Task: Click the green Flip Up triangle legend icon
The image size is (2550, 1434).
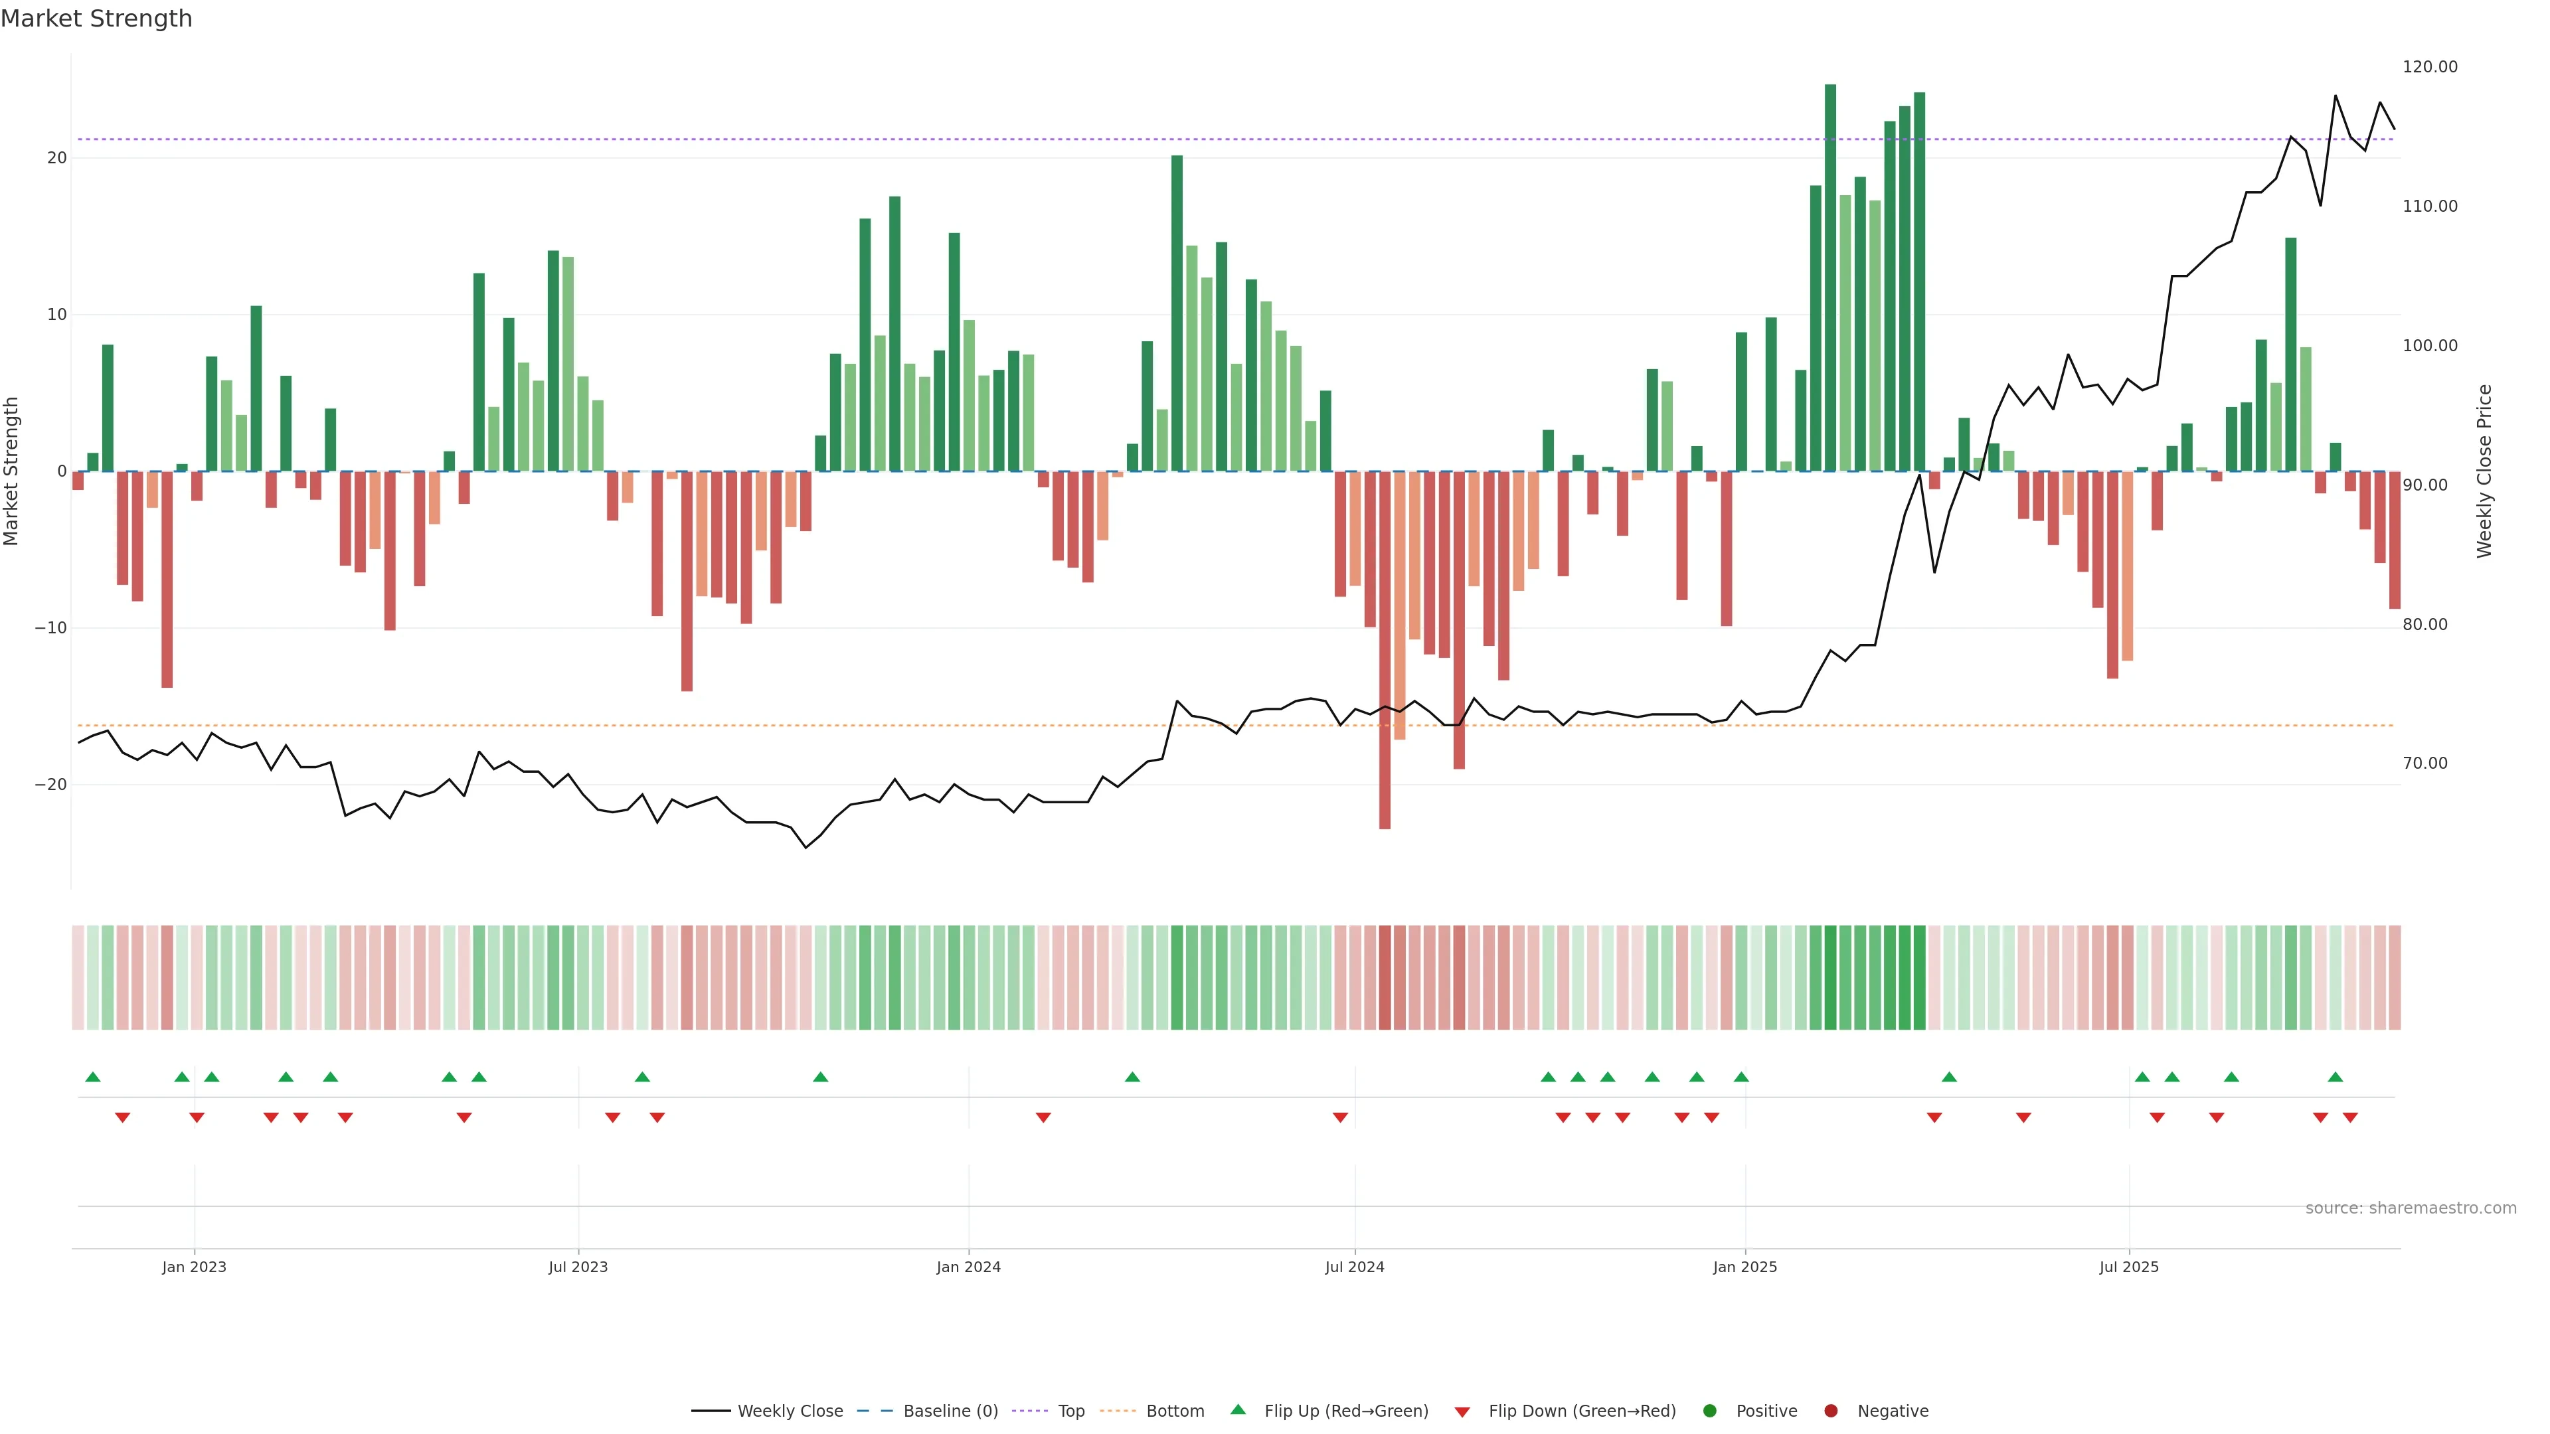Action: pyautogui.click(x=1237, y=1409)
